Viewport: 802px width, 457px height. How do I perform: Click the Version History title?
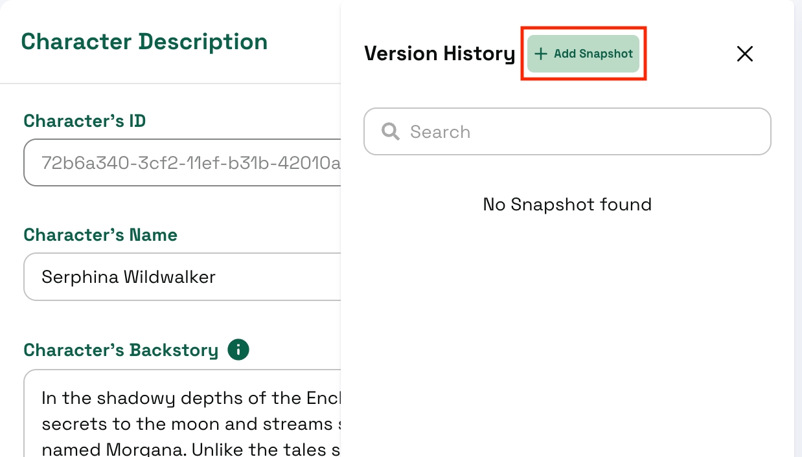439,54
